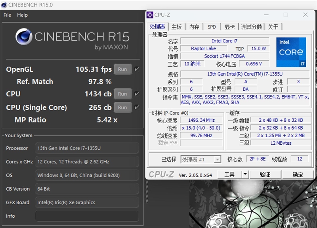Click the OS field showing Windows 8, 64 Bit
Image resolution: width=317 pixels, height=228 pixels.
87,175
